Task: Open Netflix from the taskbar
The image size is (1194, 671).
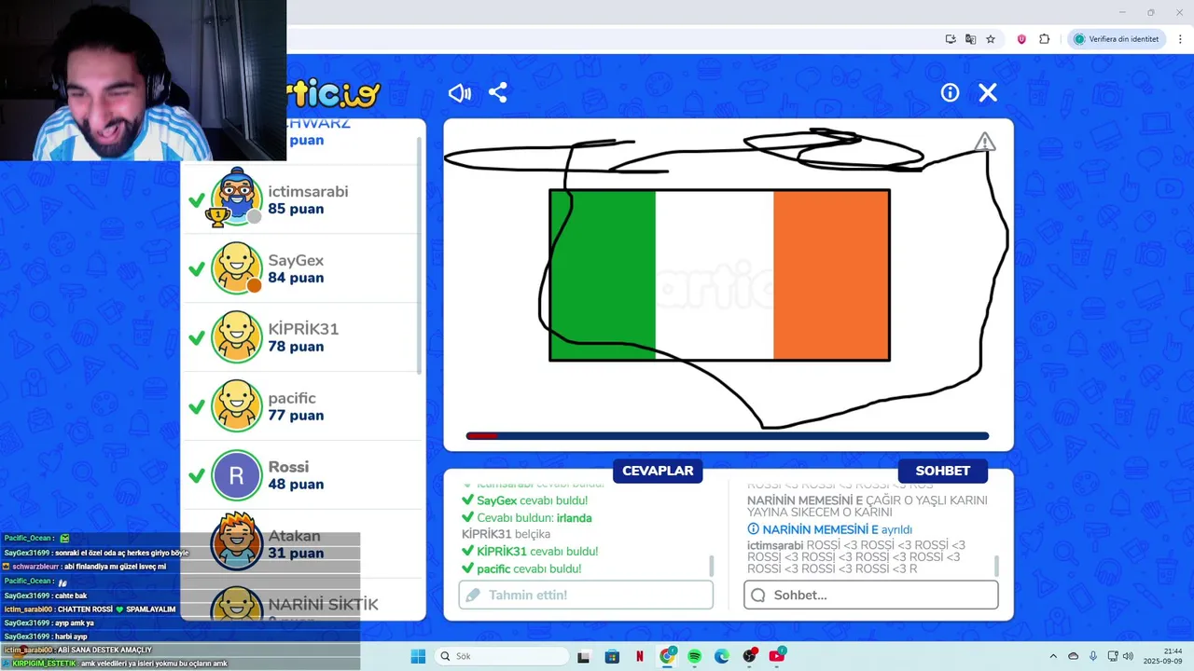Action: tap(639, 656)
